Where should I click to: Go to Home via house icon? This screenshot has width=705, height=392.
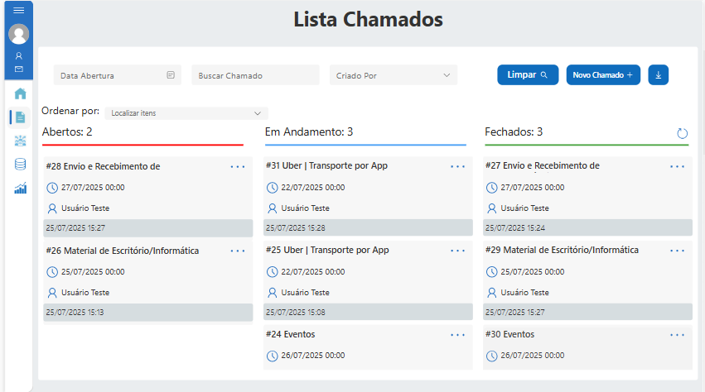click(x=20, y=93)
